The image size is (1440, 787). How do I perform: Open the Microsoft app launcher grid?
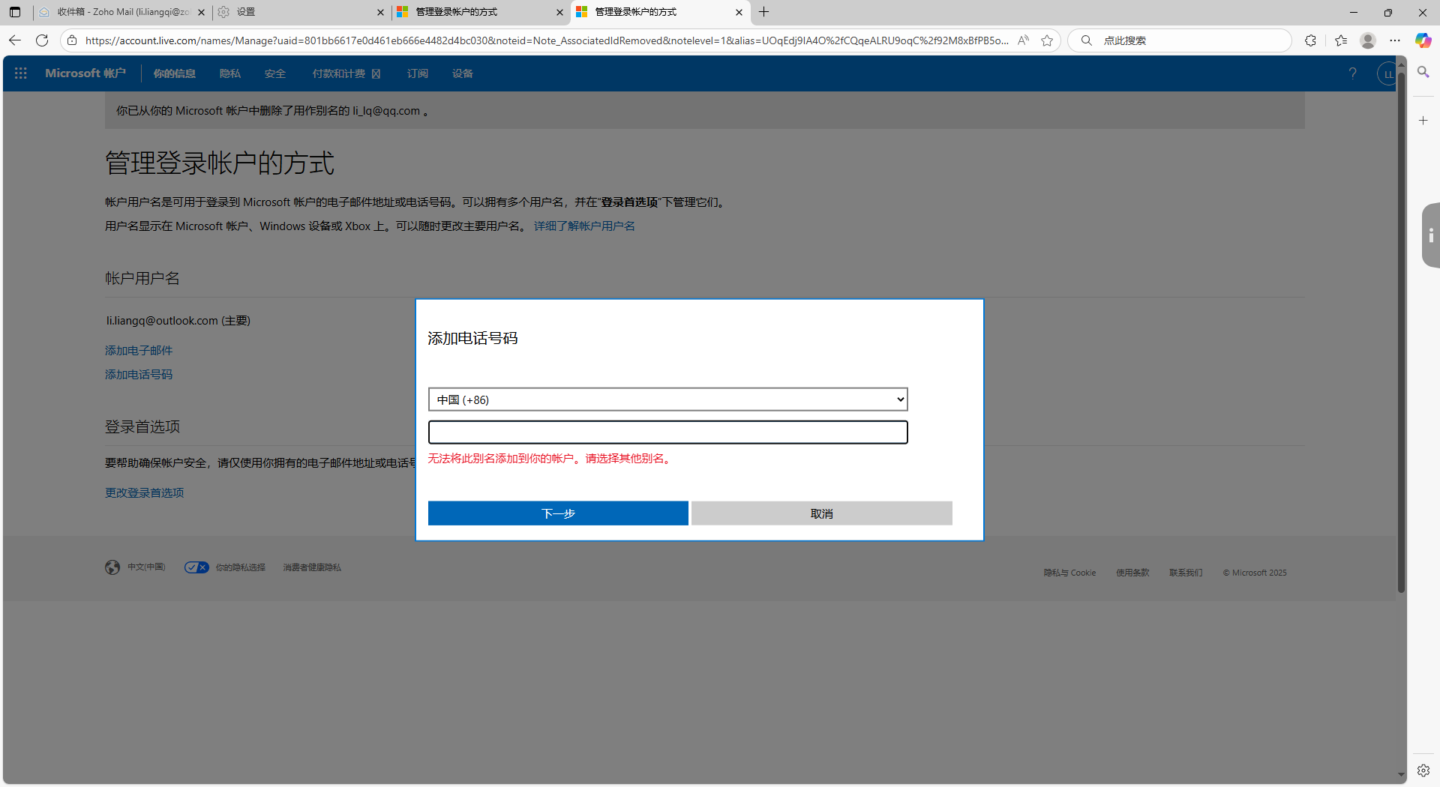21,73
